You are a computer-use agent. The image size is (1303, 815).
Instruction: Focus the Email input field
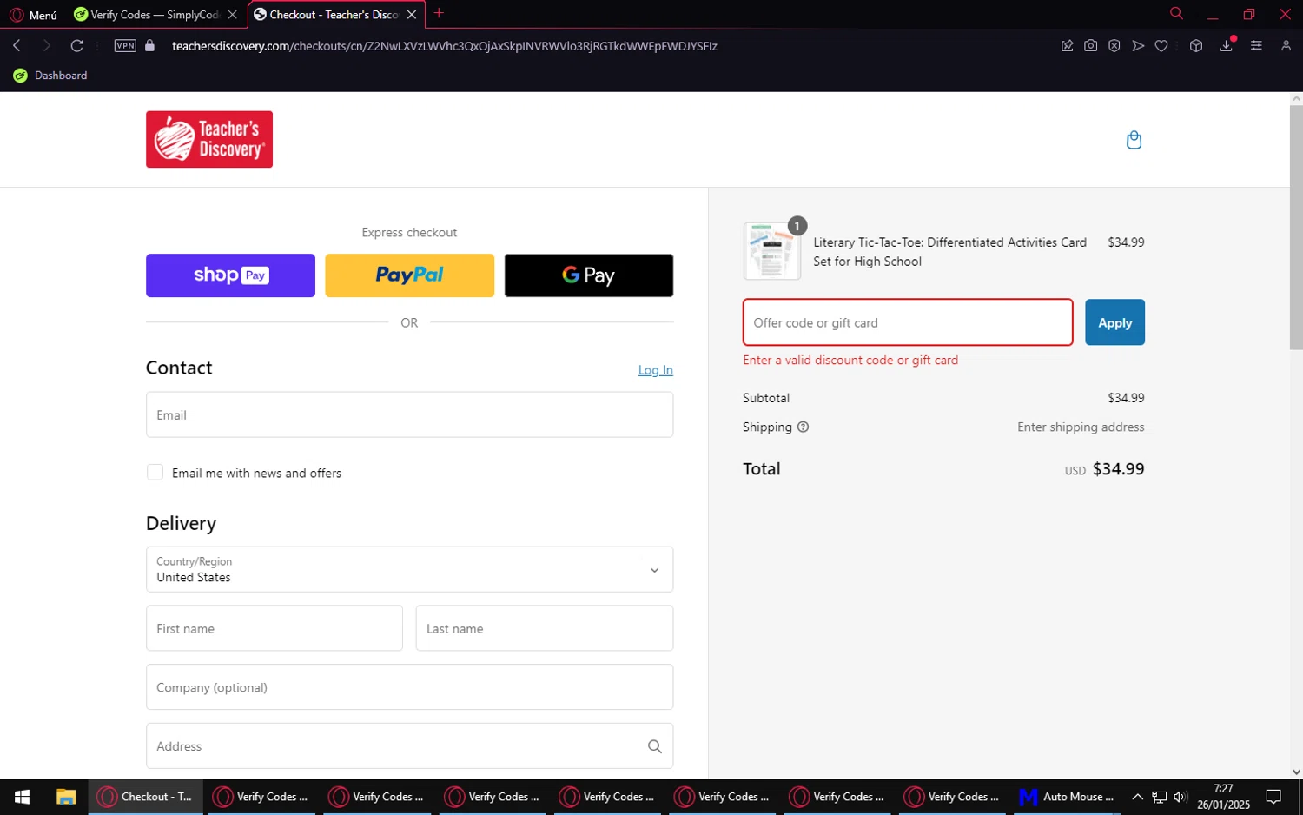[x=409, y=414]
